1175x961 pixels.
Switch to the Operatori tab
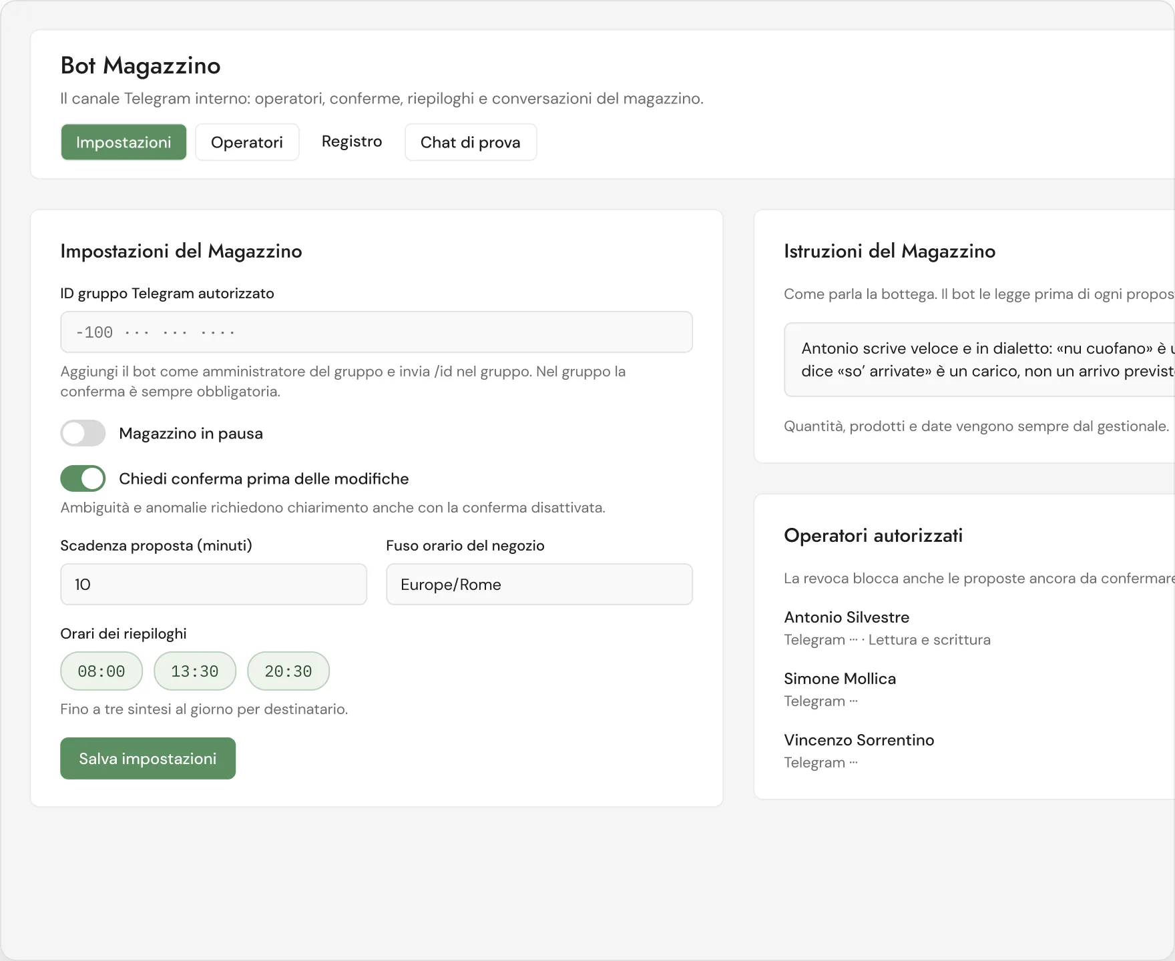[x=247, y=142]
